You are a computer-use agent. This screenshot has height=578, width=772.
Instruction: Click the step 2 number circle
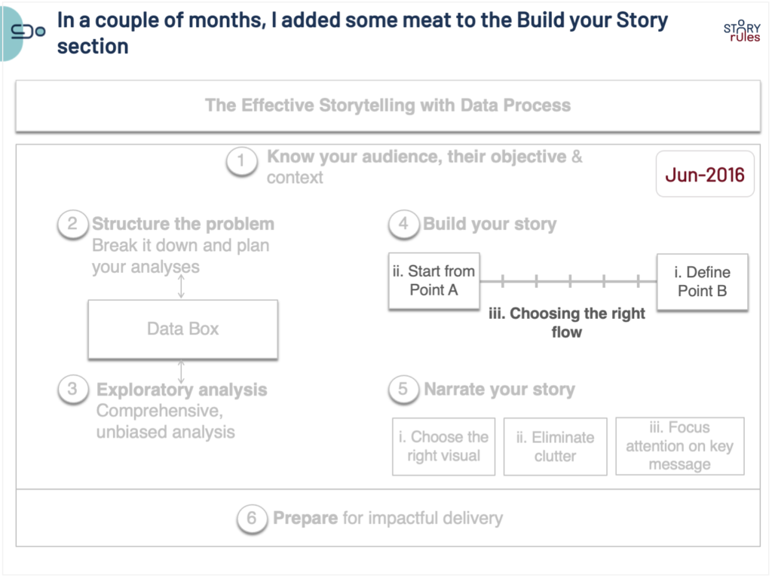(x=72, y=225)
